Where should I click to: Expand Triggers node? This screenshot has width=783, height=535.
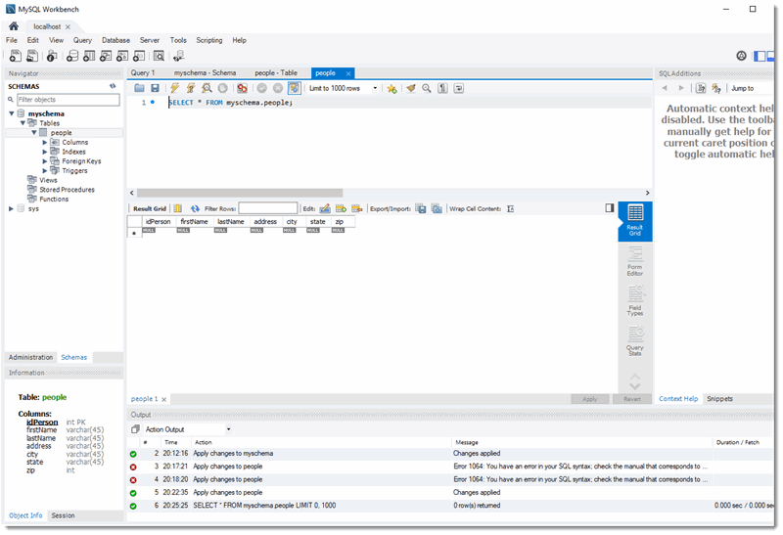(x=45, y=171)
